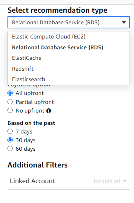Click the Based on the past label
This screenshot has width=134, height=203.
point(31,123)
